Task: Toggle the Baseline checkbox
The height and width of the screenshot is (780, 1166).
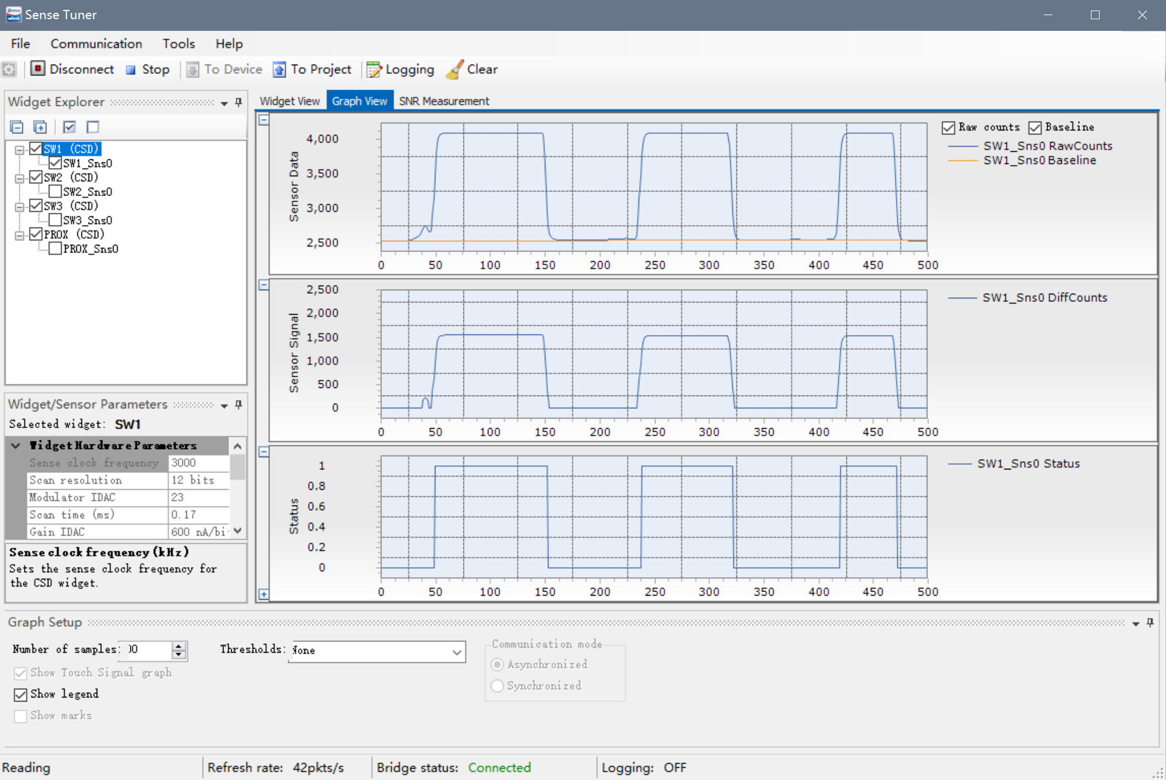Action: tap(1034, 127)
